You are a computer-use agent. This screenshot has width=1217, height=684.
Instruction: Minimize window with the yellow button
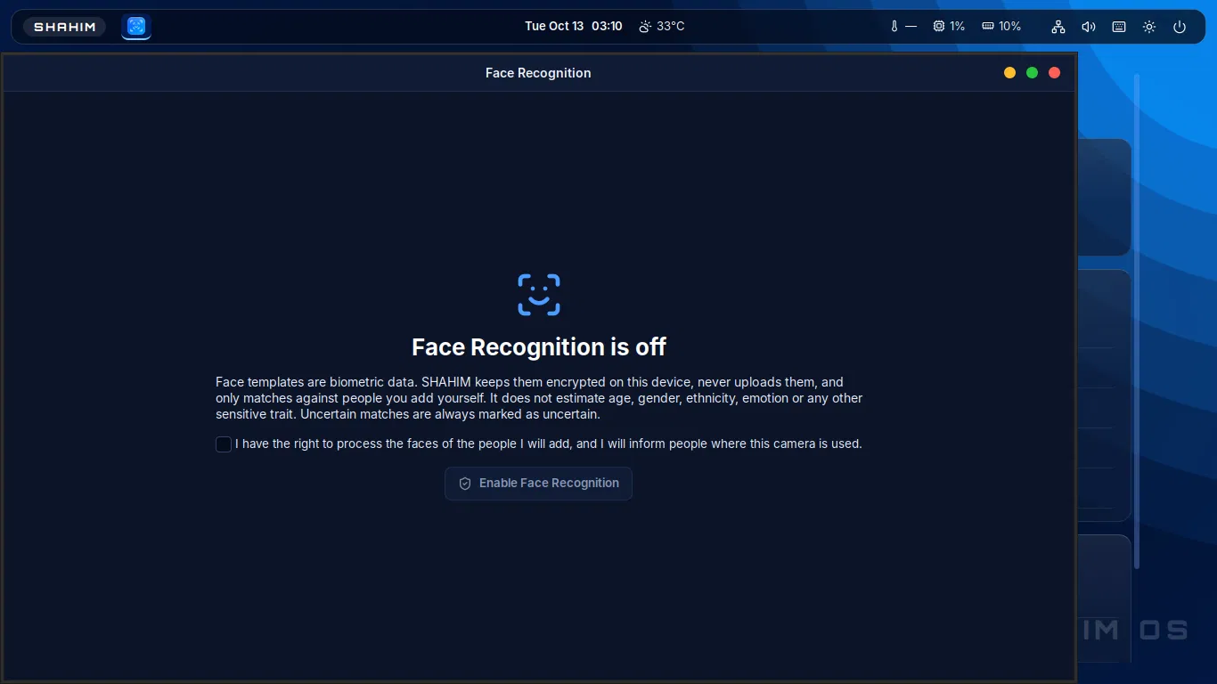[1009, 73]
